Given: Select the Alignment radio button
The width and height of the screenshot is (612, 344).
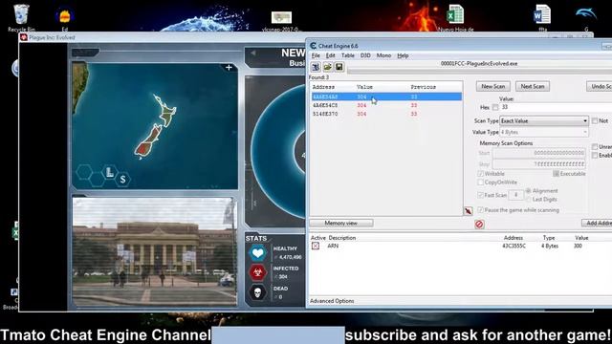Looking at the screenshot, I should pyautogui.click(x=529, y=191).
